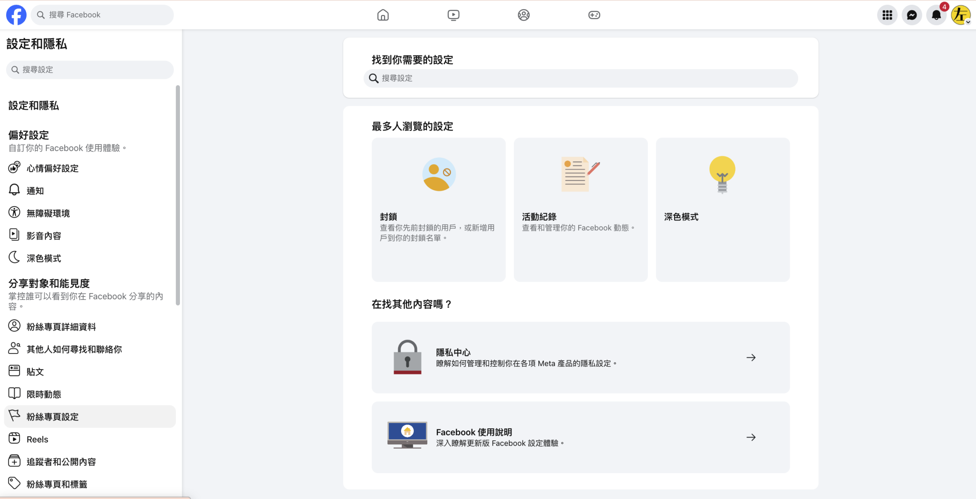The image size is (976, 499).
Task: Click the 偏好設定 section heading
Action: pos(29,135)
